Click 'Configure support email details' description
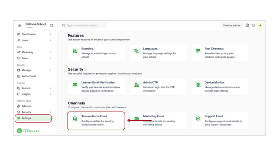 click(223, 123)
